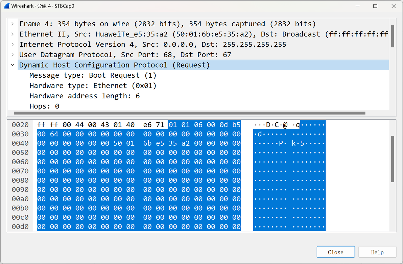Screen dimensions: 403x264
Task: Expand the Frame 4 tree node
Action: click(12, 24)
